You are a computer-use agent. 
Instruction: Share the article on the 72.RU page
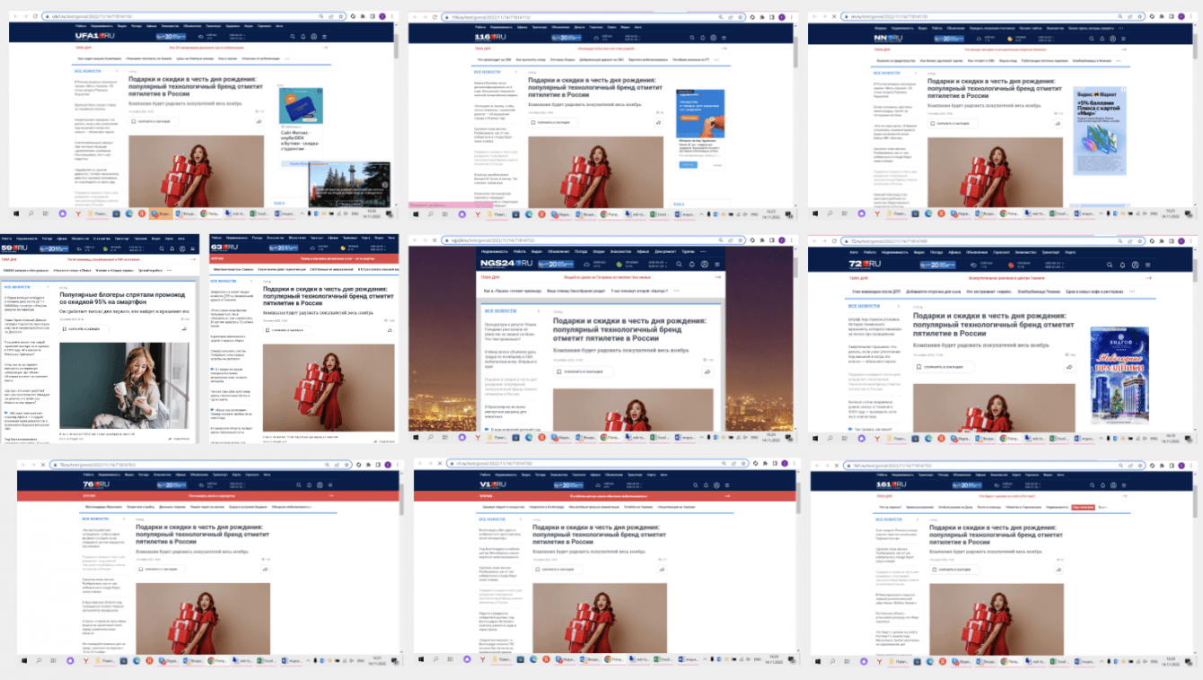pos(1069,366)
